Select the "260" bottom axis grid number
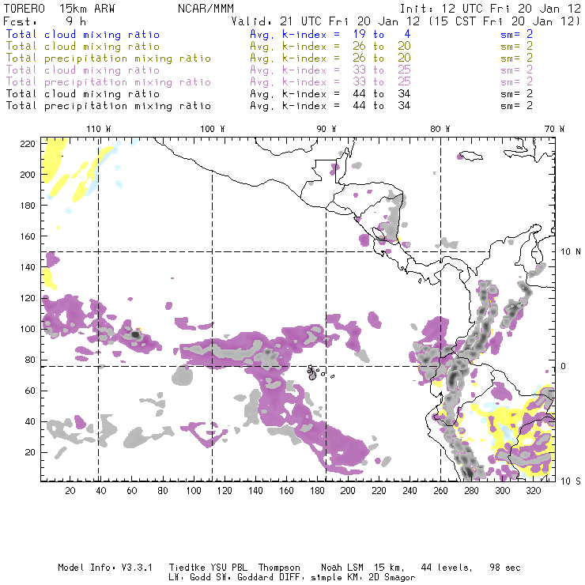Image resolution: width=585 pixels, height=585 pixels. [x=440, y=491]
